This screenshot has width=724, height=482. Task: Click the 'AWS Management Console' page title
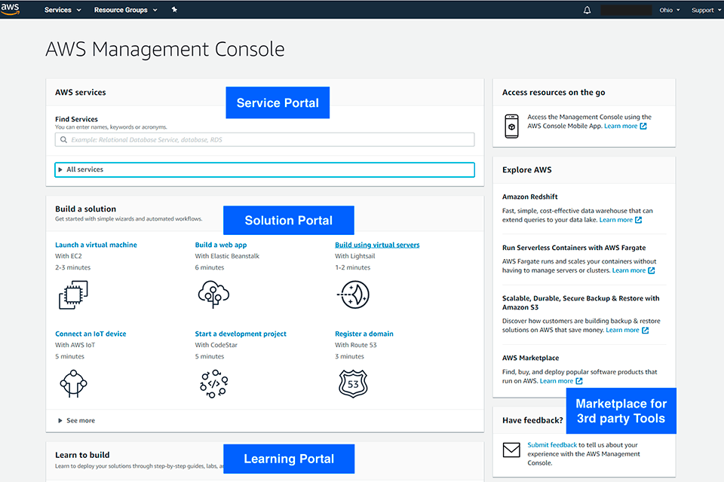[x=165, y=50]
